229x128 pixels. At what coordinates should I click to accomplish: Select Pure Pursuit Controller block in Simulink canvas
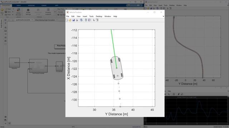point(38,66)
